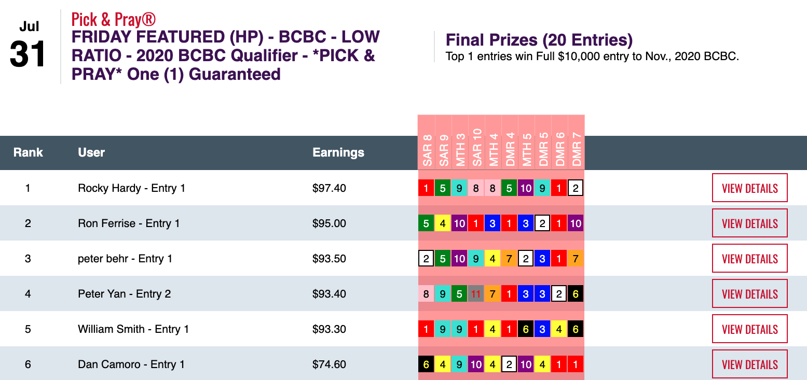Click the Rank column header
The width and height of the screenshot is (807, 380).
point(28,152)
